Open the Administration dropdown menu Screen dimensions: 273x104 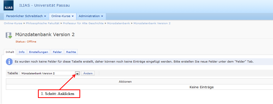(x=91, y=16)
